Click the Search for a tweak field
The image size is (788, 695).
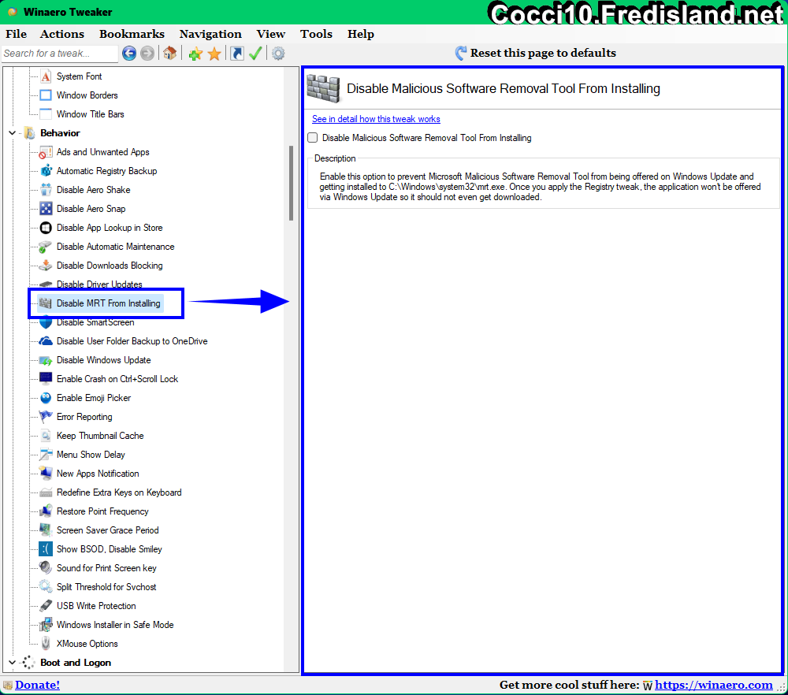pyautogui.click(x=59, y=54)
